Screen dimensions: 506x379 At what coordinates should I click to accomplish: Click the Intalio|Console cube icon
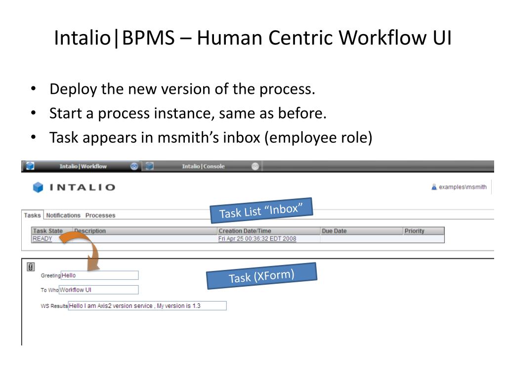point(149,166)
